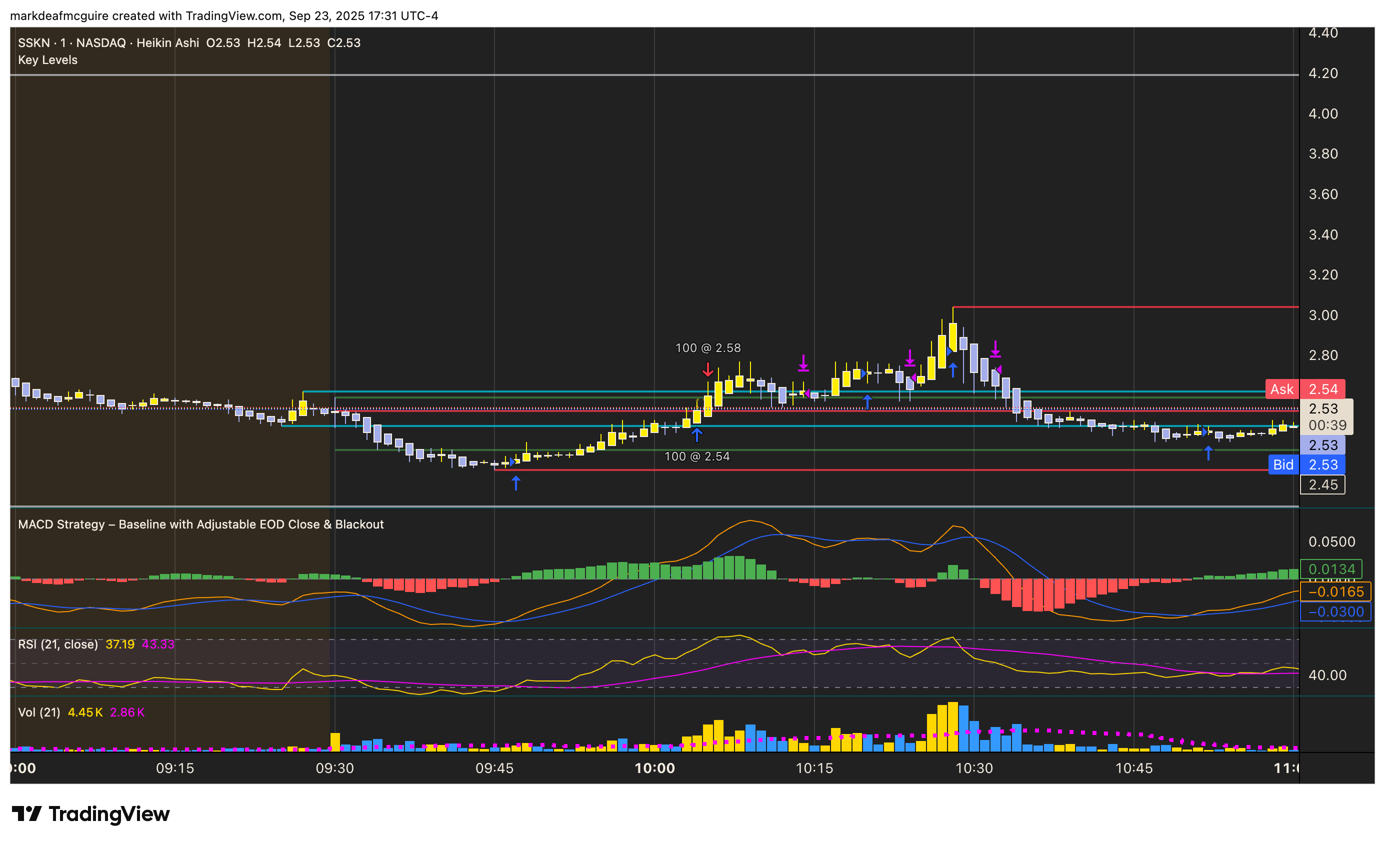Open the Key Levels indicator legend

coord(48,60)
